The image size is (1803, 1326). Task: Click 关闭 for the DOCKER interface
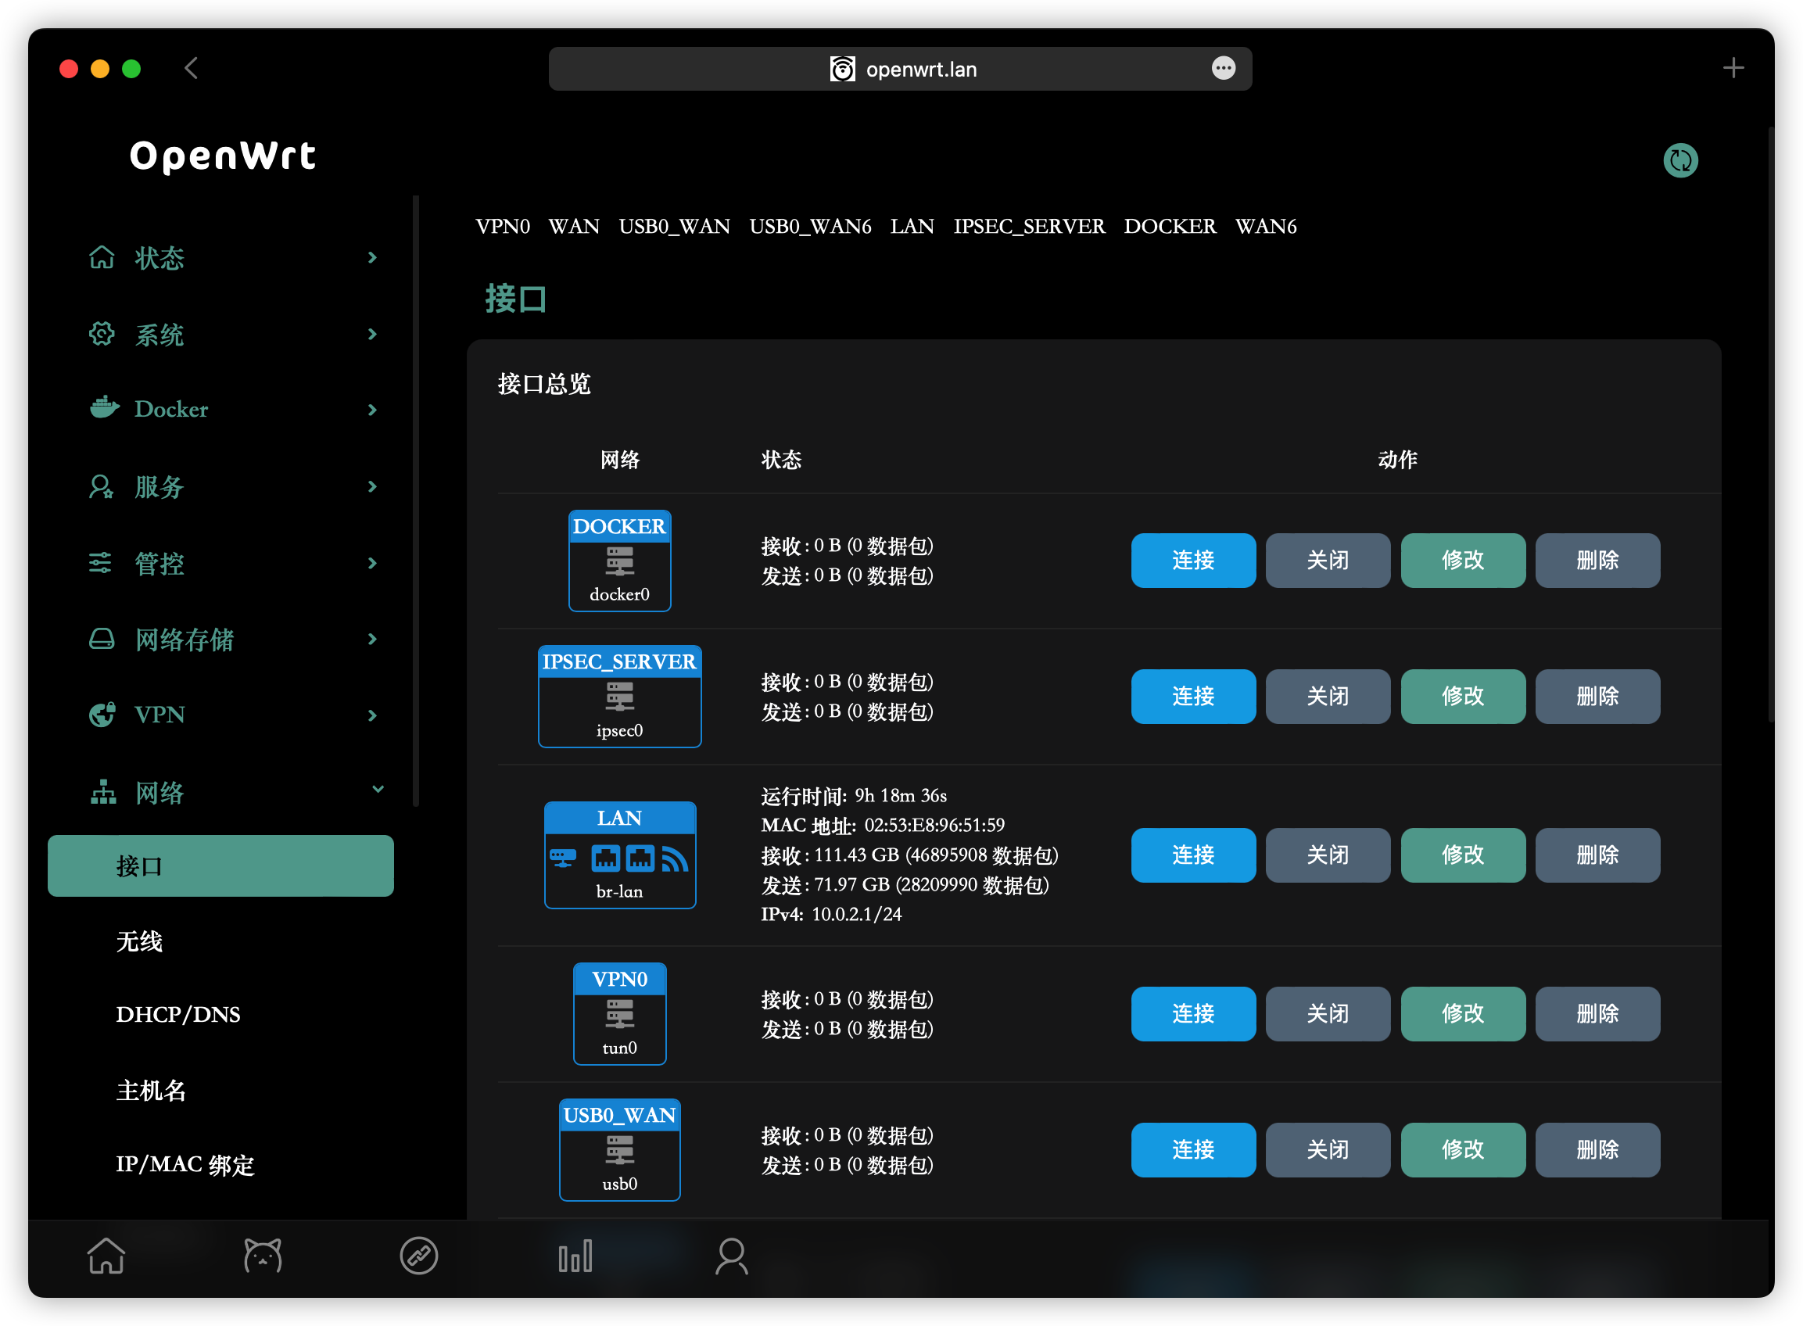point(1328,561)
